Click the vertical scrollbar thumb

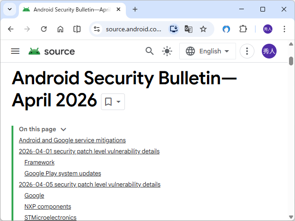[x=291, y=61]
